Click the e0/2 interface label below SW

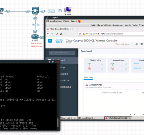coord(35,19)
